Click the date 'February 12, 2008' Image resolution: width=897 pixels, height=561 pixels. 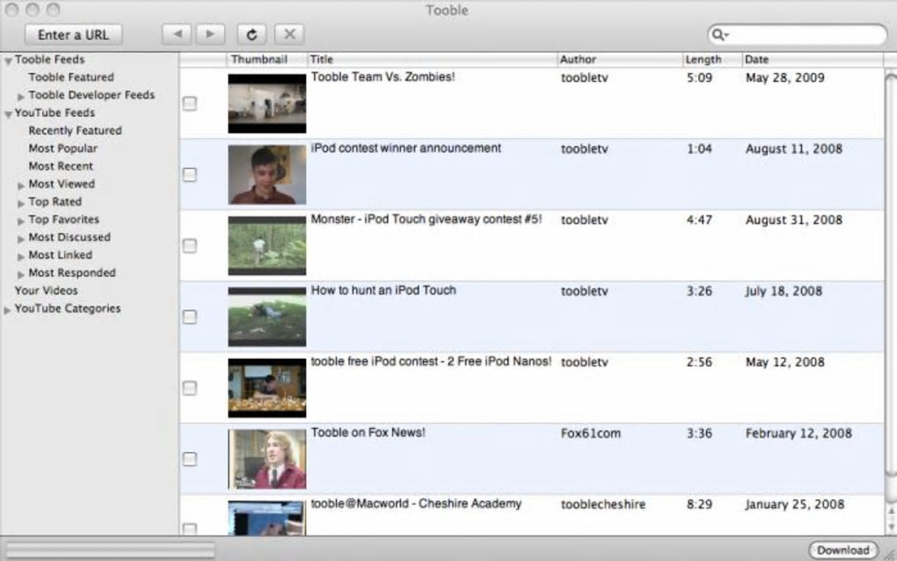coord(799,433)
